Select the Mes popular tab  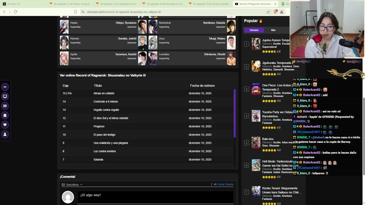click(273, 30)
